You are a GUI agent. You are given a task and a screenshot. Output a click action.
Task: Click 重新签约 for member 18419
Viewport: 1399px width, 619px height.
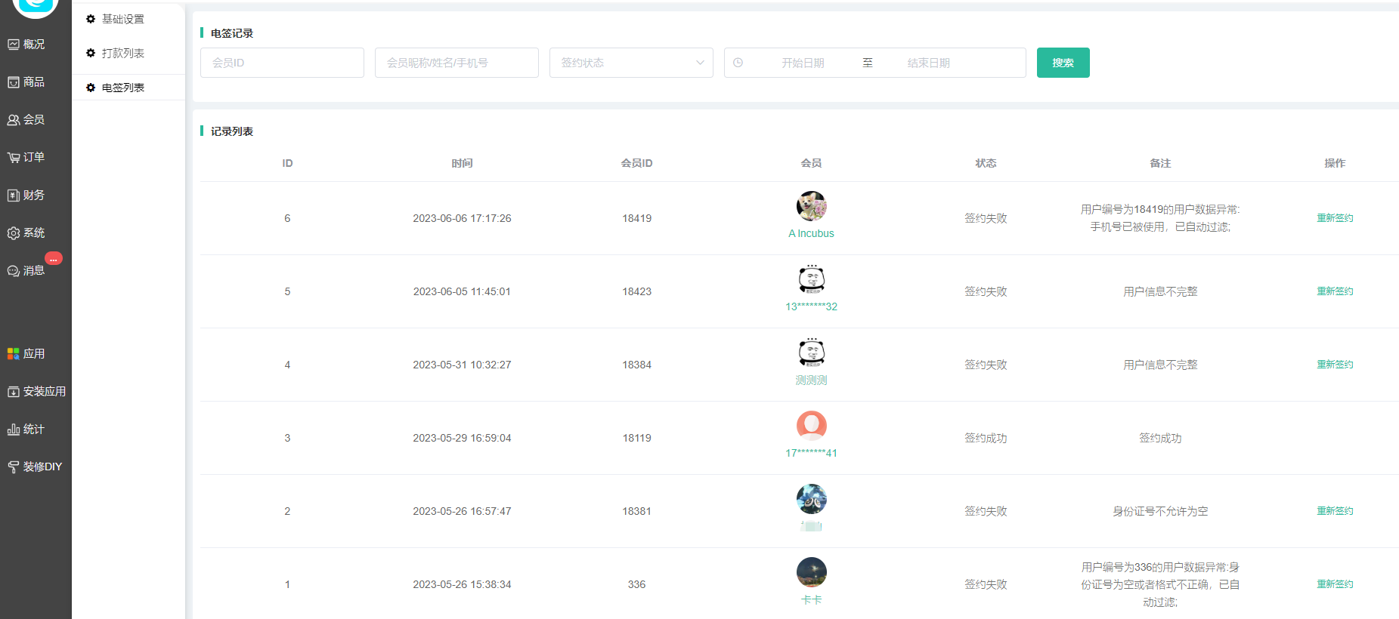click(x=1335, y=218)
